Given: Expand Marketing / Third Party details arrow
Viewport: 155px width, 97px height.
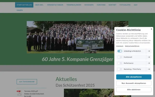Looking at the screenshot, I should pos(149,69).
